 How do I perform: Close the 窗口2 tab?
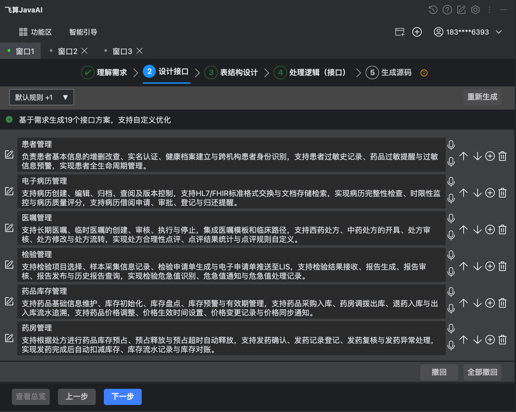[84, 51]
